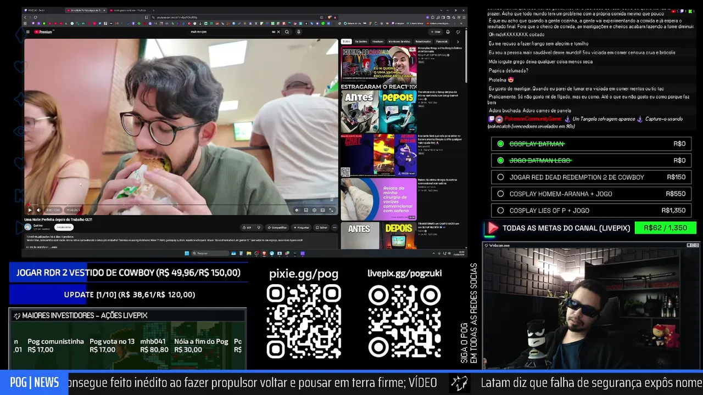
Task: Open the varizes surgery video thumbnail
Action: [x=378, y=199]
